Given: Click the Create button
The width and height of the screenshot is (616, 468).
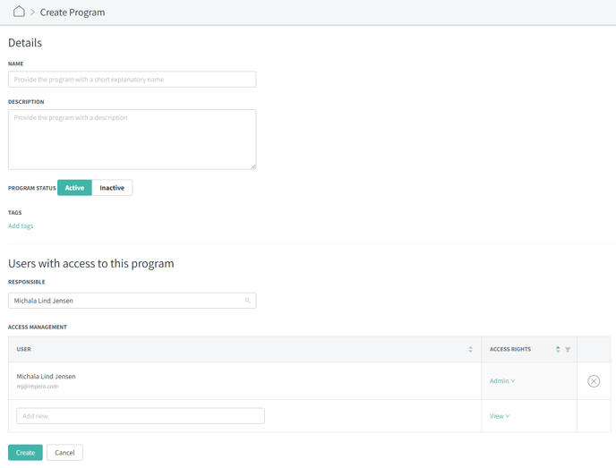Looking at the screenshot, I should (25, 452).
